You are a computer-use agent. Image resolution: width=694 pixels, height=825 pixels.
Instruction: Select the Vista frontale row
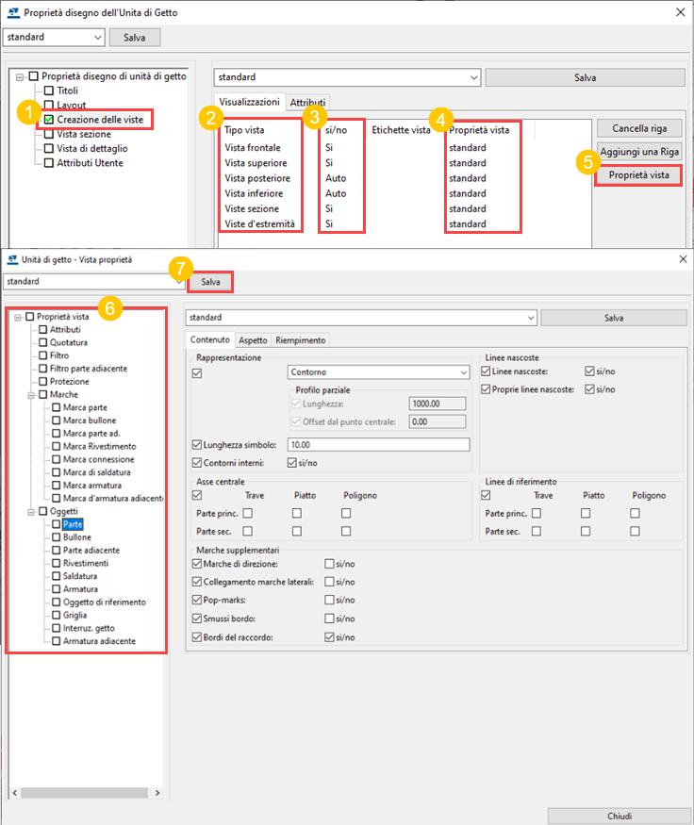click(x=253, y=148)
